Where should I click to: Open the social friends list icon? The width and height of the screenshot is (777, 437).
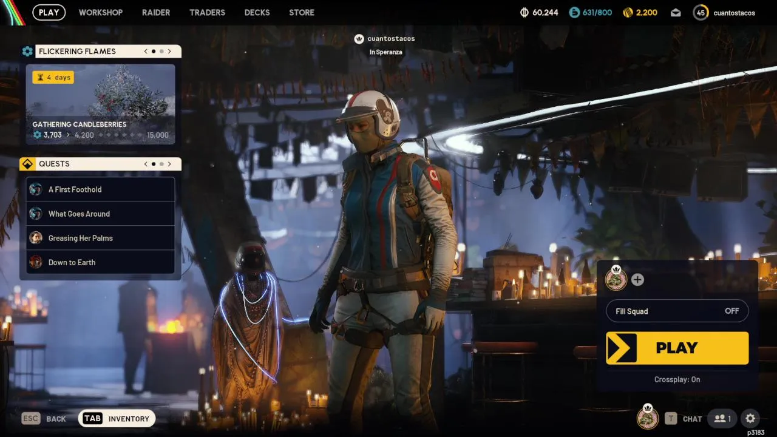coord(722,418)
